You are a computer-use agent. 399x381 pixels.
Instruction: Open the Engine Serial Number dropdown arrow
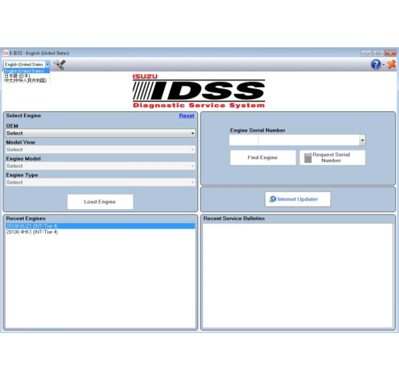click(362, 141)
